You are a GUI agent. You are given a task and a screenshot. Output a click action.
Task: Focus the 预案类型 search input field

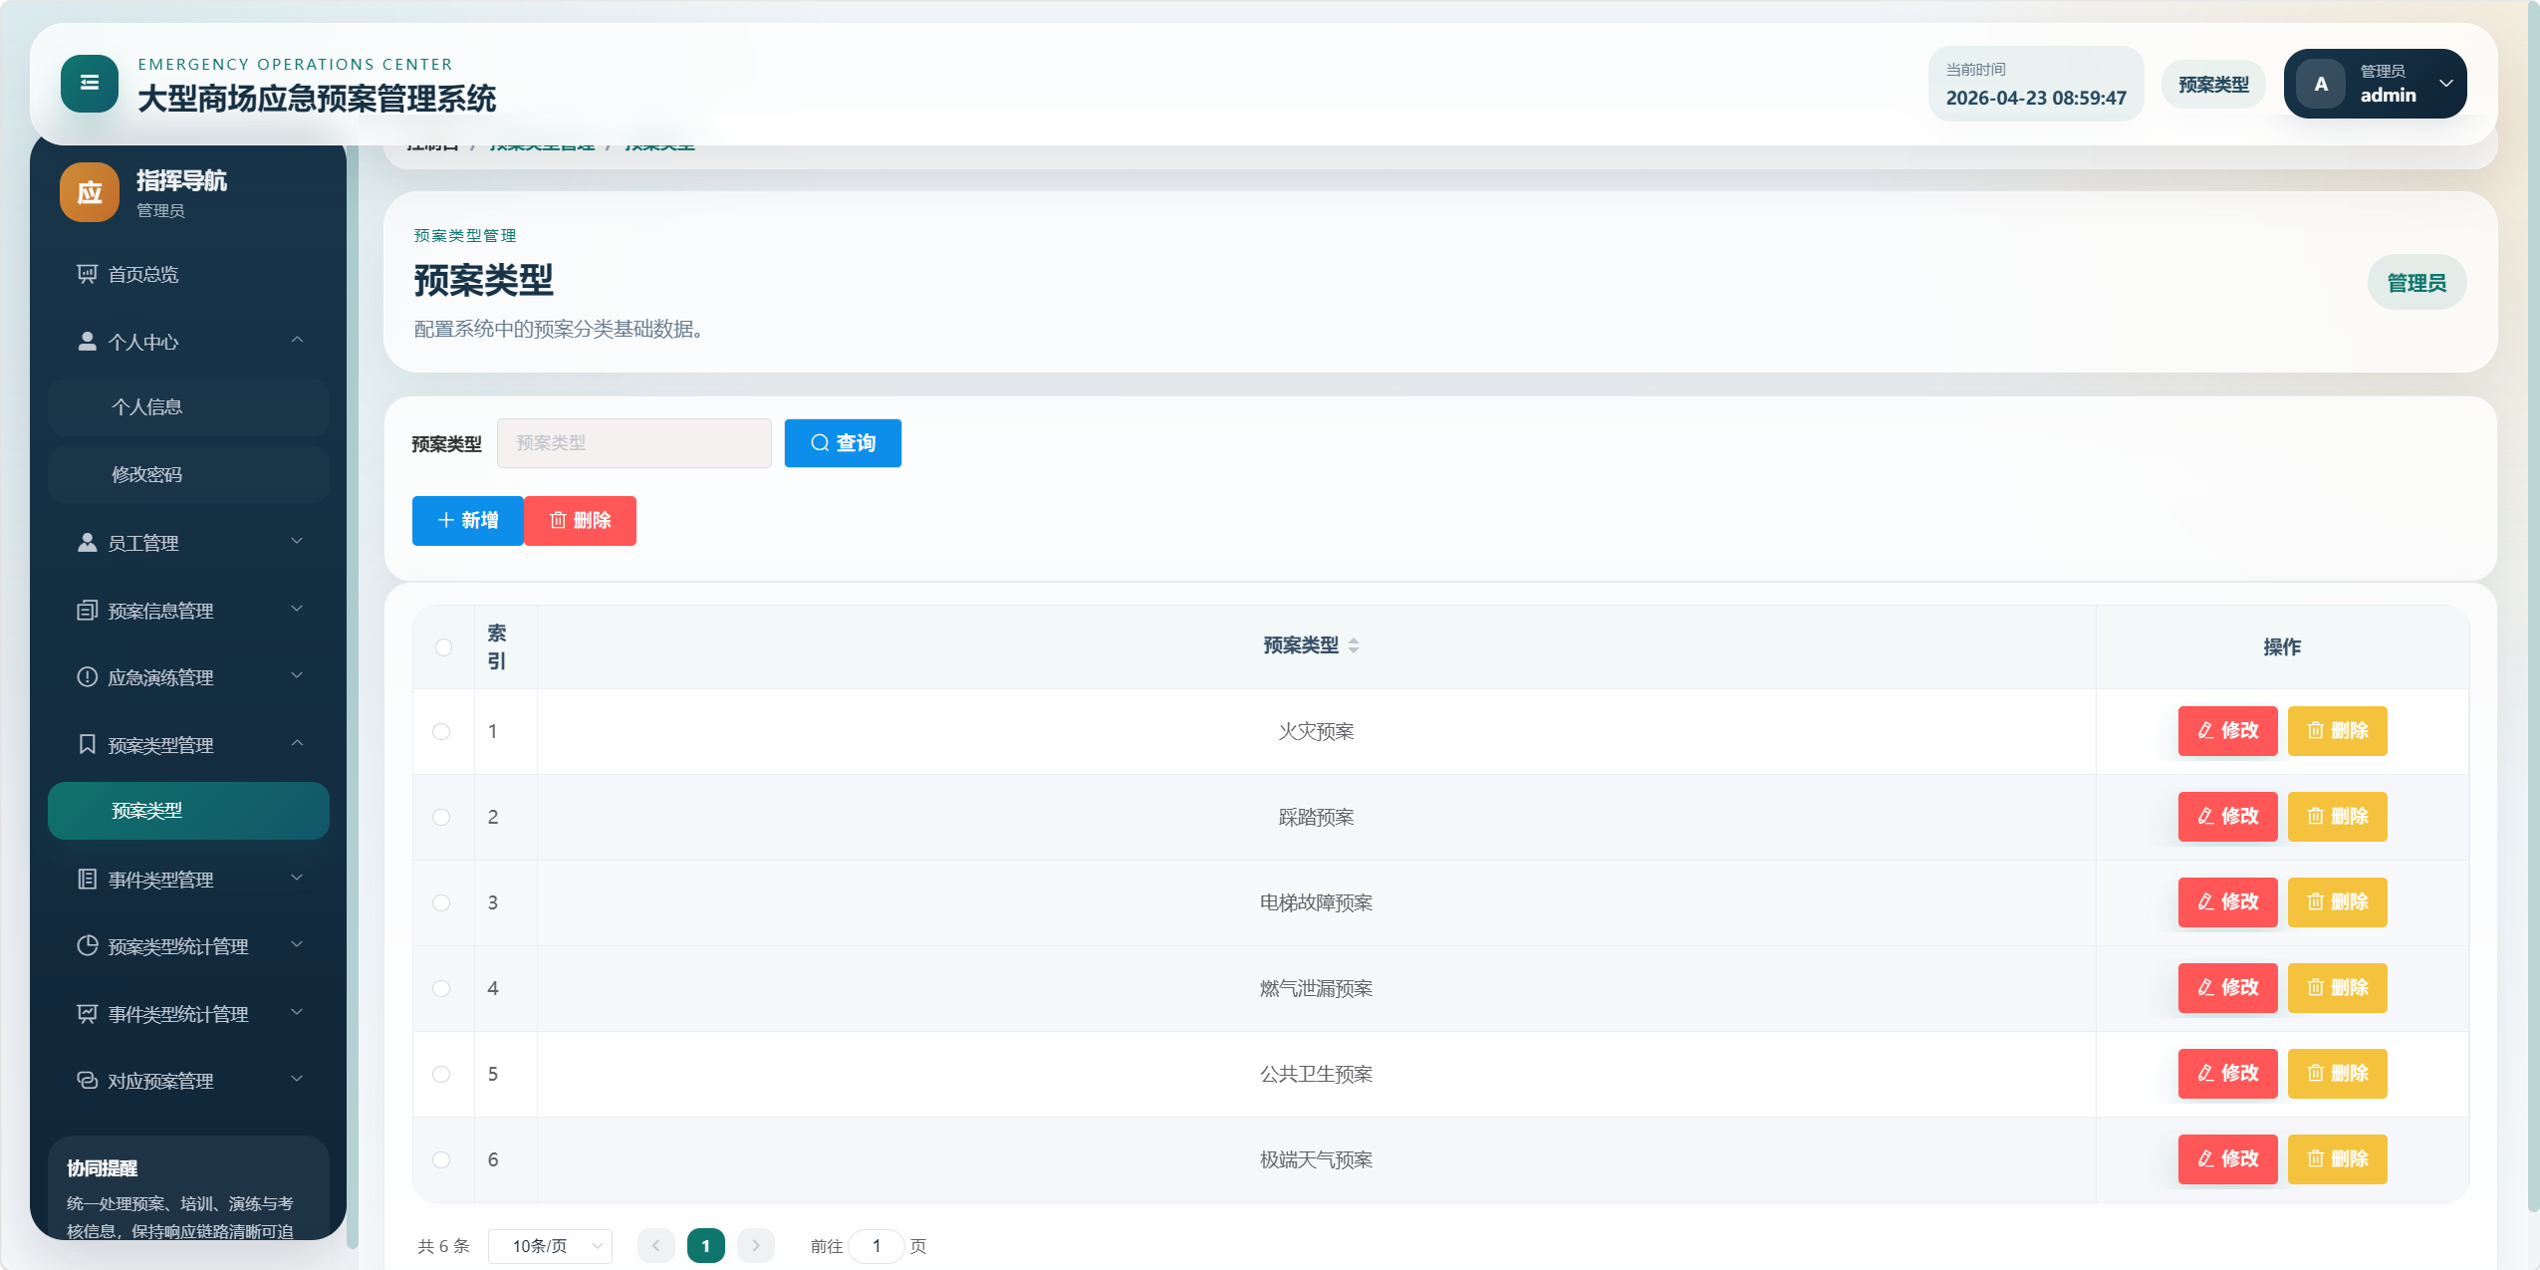[635, 443]
